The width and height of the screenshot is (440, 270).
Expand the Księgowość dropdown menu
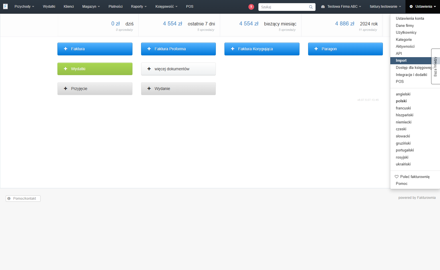click(x=166, y=7)
